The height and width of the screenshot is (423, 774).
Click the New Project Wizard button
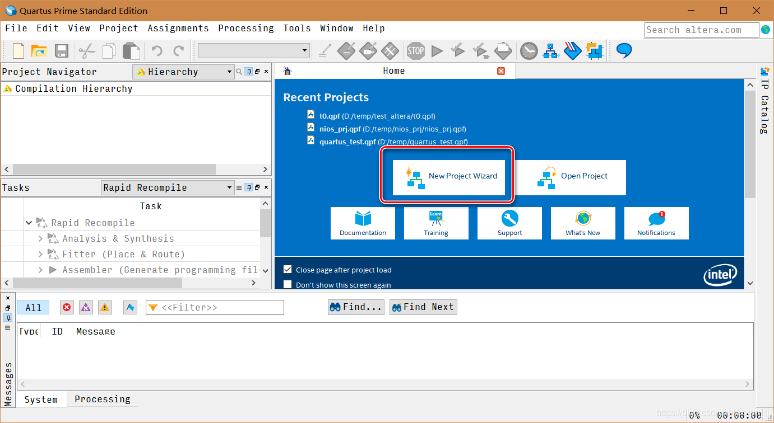coord(449,177)
